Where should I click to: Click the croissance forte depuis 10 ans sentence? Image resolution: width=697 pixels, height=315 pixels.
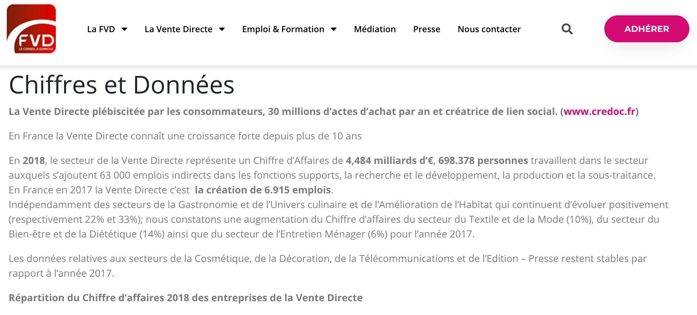185,136
